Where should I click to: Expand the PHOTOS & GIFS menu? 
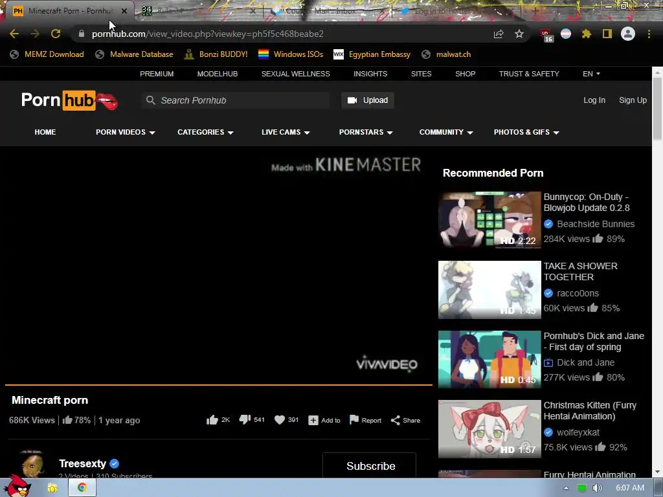(526, 132)
